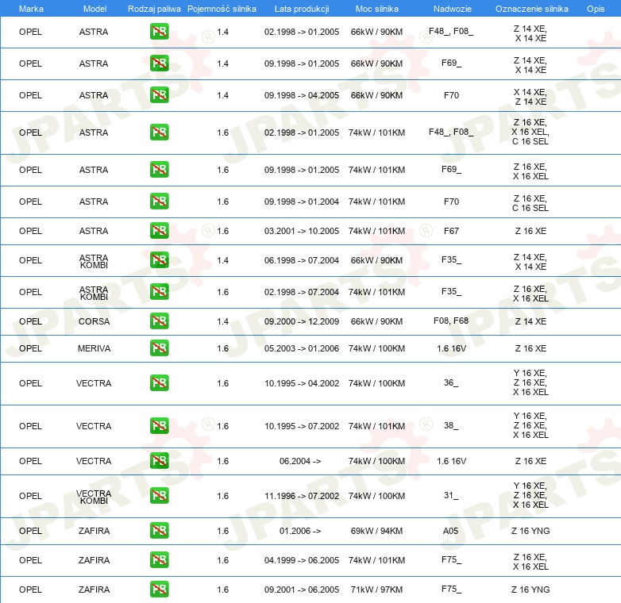Click the 36_ body code cell
The height and width of the screenshot is (603, 621).
pos(451,382)
